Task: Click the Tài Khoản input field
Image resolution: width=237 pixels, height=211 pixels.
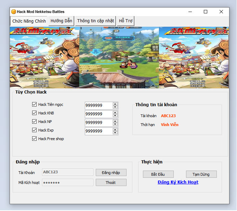Action: (68, 172)
